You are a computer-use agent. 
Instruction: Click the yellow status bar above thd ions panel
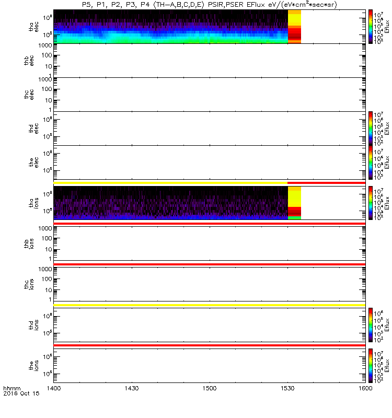click(x=210, y=305)
